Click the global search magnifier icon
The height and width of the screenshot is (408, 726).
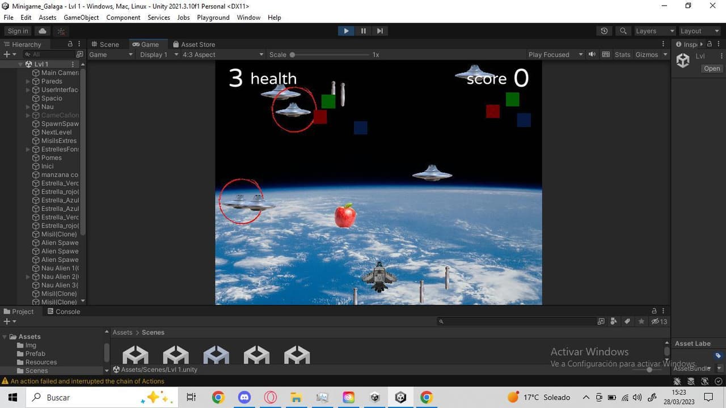tap(623, 31)
